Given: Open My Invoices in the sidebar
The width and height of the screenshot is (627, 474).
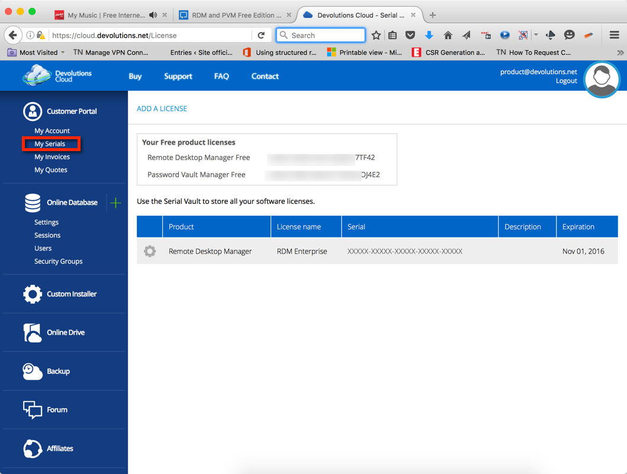Looking at the screenshot, I should click(x=52, y=157).
